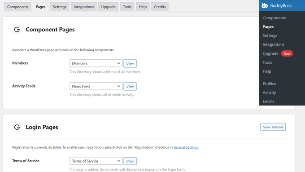
Task: View the Members page
Action: click(130, 63)
